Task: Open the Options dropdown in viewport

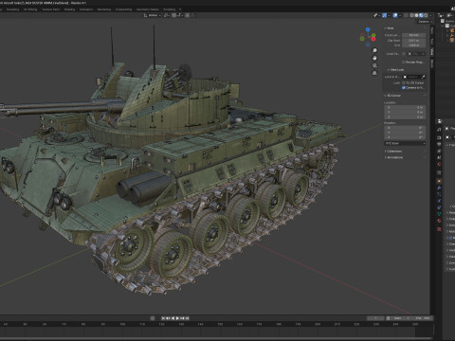Action: pos(425,22)
